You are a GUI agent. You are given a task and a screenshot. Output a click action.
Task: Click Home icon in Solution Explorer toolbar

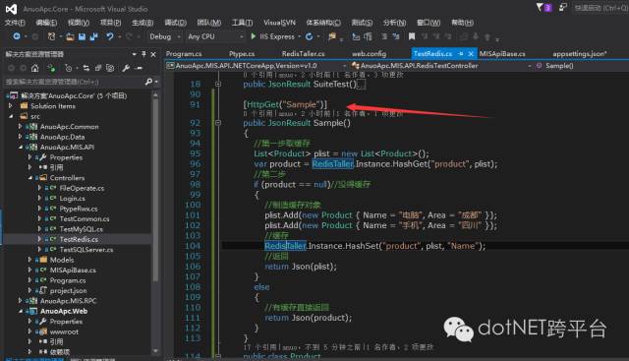point(35,68)
